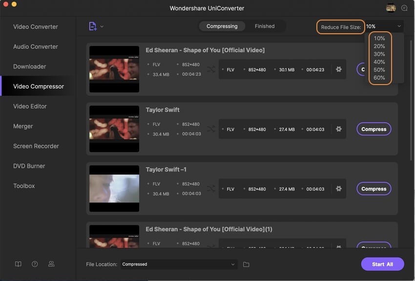Click the Taylor Swift video thumbnail
The image size is (415, 281).
coord(114,129)
